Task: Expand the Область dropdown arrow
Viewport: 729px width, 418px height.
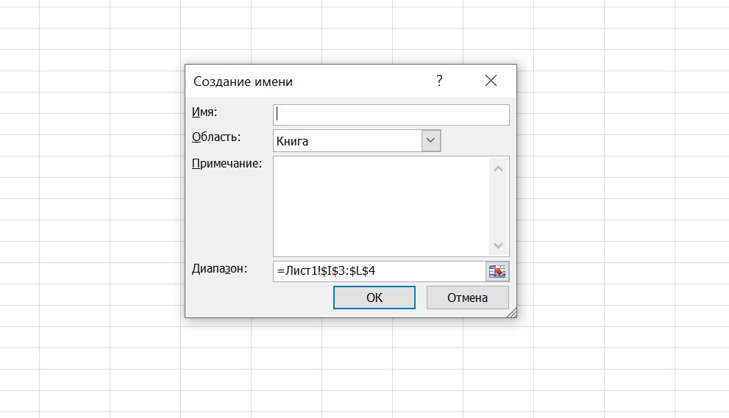Action: [x=430, y=141]
